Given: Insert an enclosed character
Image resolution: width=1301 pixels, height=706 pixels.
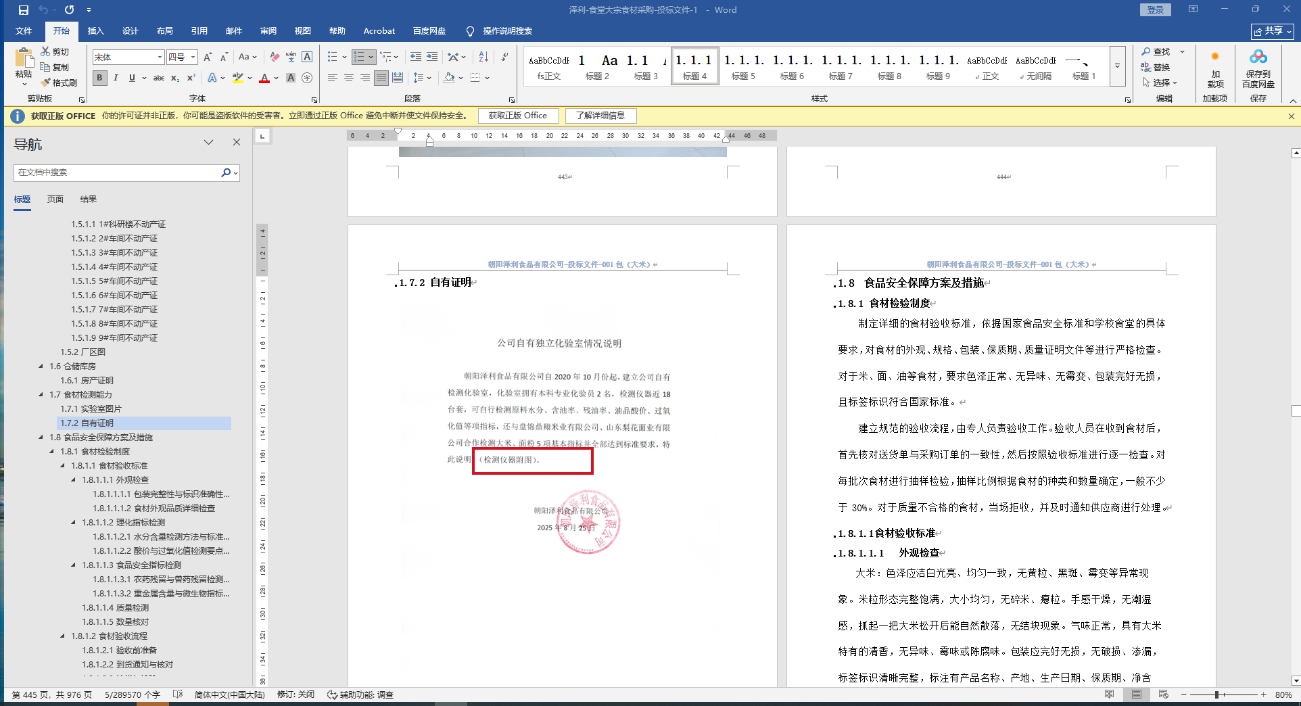Looking at the screenshot, I should click(307, 78).
